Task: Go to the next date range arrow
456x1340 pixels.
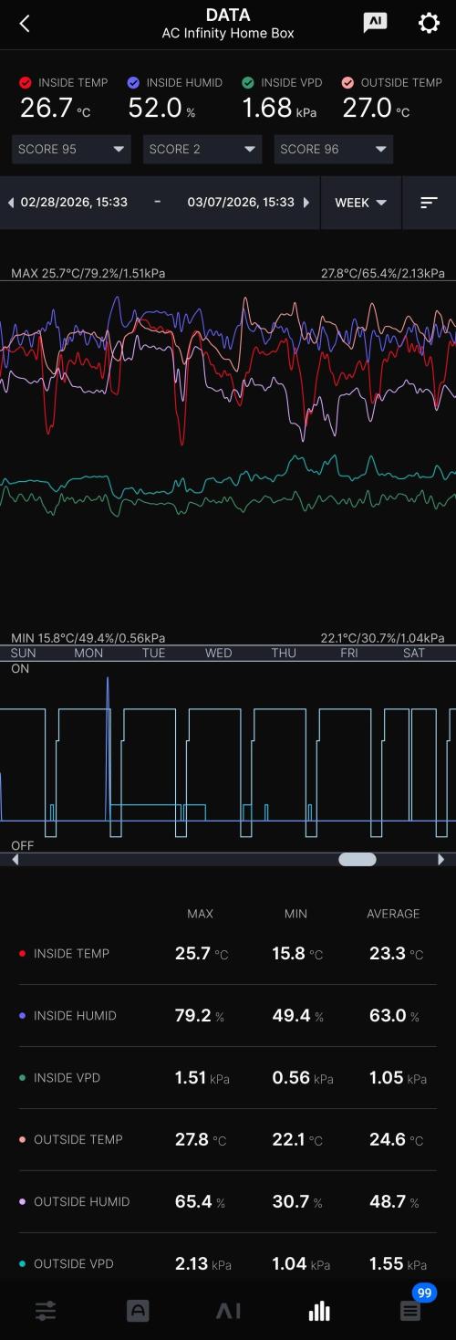Action: coord(306,203)
